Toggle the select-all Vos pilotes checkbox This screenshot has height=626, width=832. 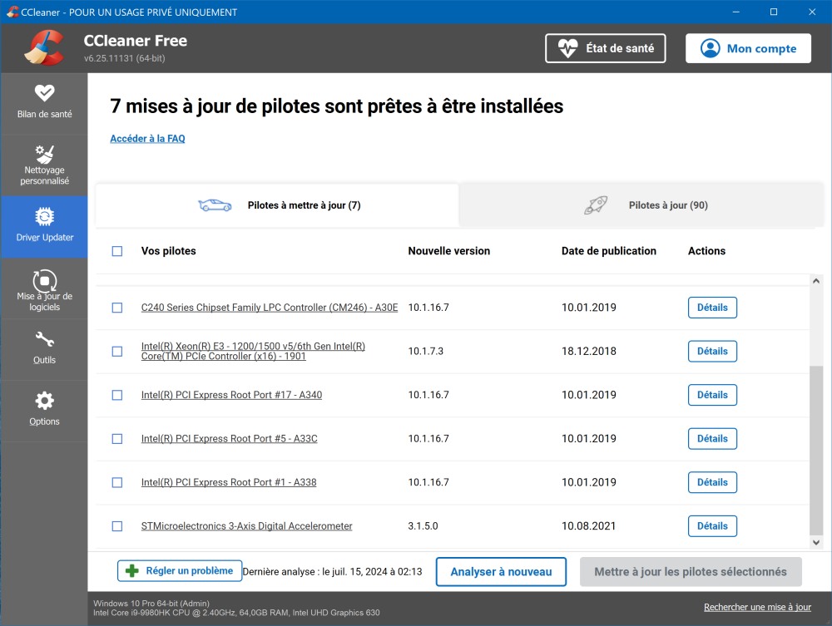tap(117, 251)
